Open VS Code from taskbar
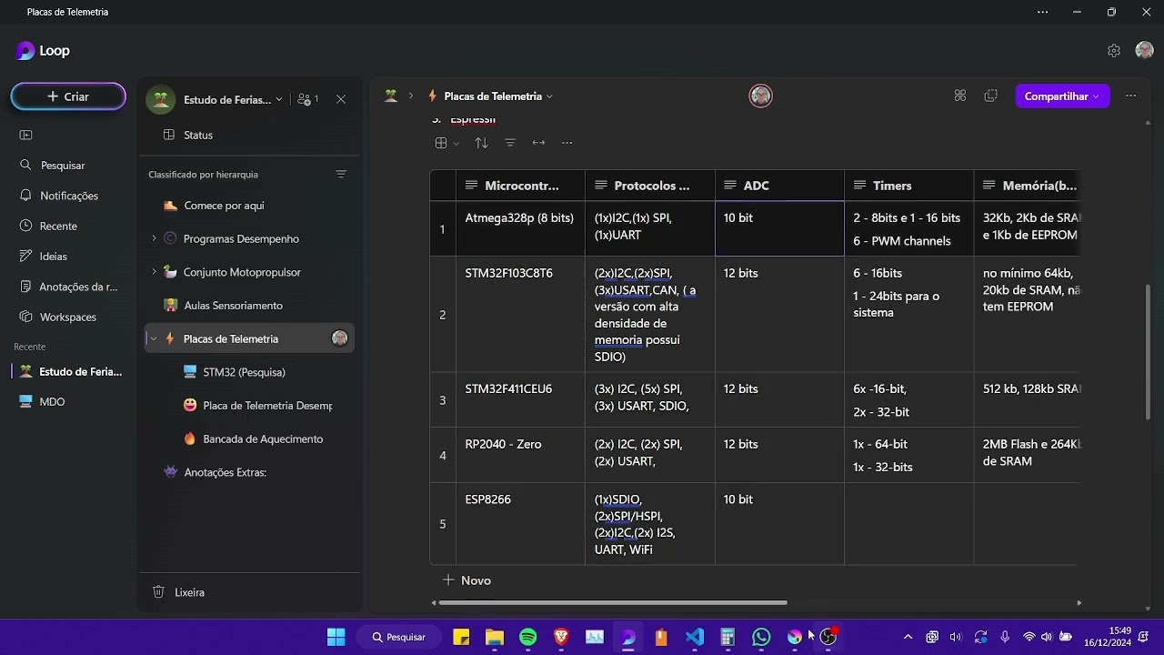 (695, 637)
